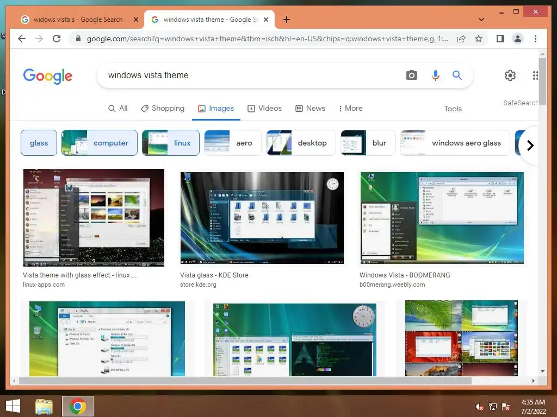Share this page via the share icon

coord(461,39)
